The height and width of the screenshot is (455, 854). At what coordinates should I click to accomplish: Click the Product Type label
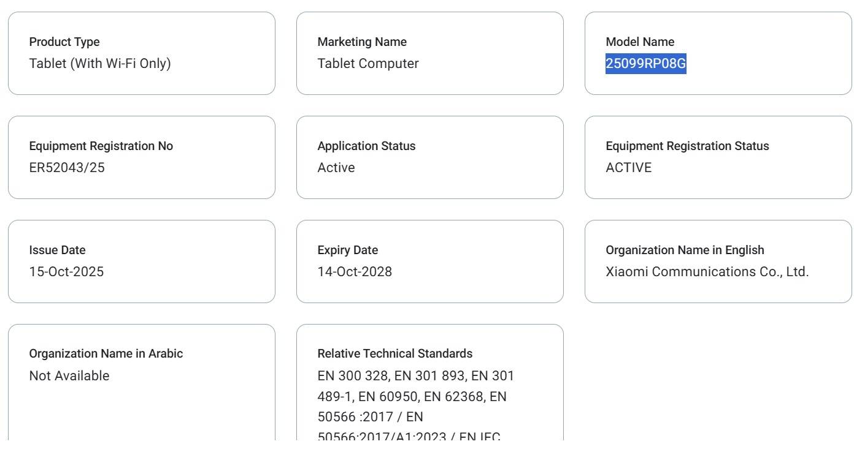click(x=64, y=42)
